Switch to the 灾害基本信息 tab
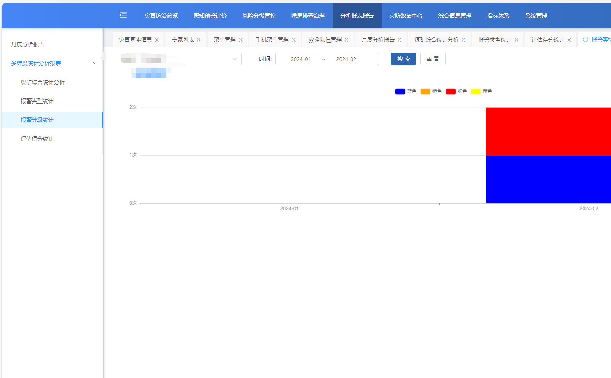The image size is (611, 378). coord(135,40)
